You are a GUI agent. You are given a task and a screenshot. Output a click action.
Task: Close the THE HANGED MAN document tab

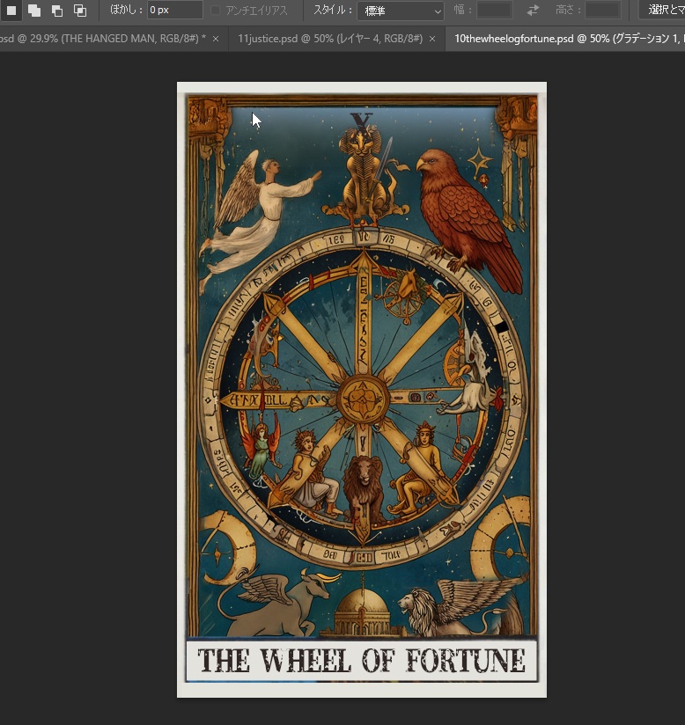pos(216,40)
